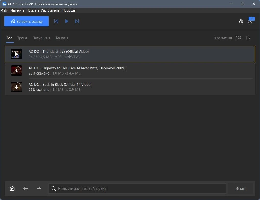Click the browser back arrow

(x=26, y=188)
